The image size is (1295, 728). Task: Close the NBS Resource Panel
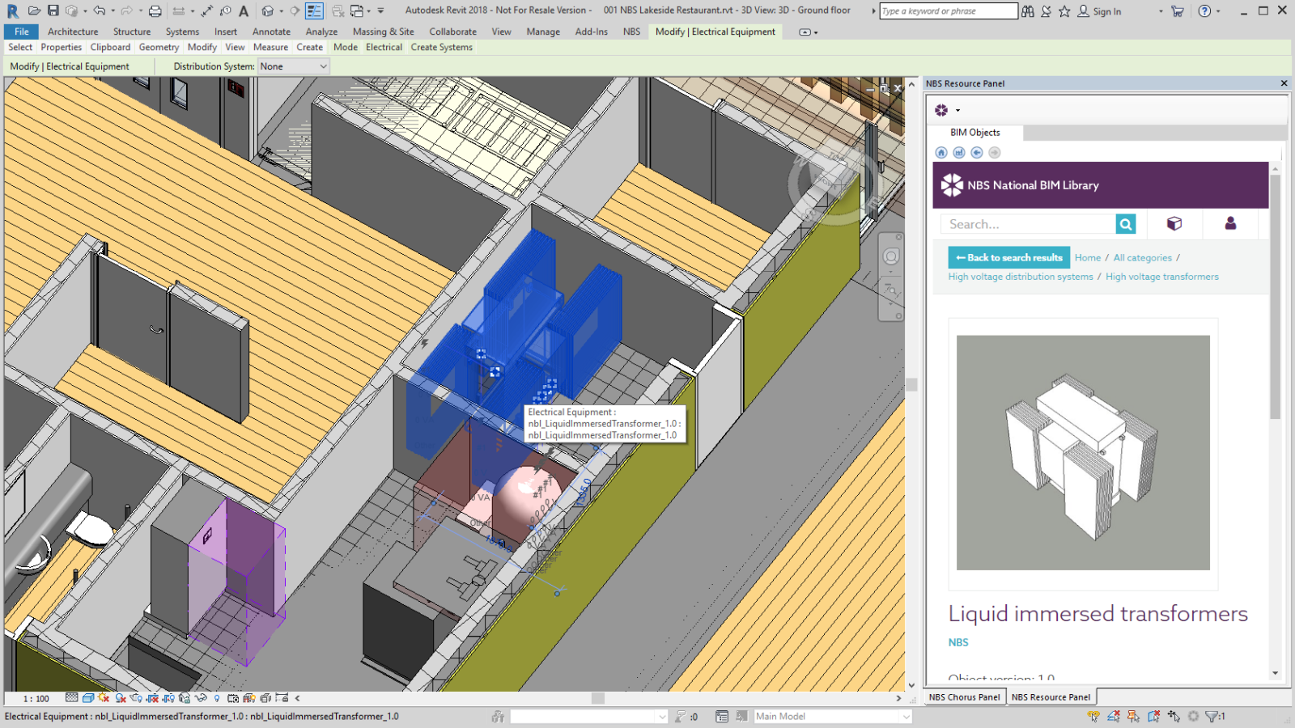1284,83
